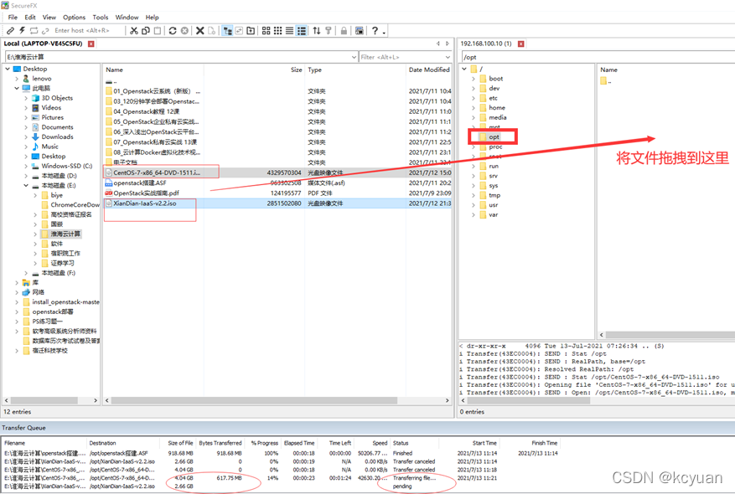This screenshot has width=735, height=494.
Task: Collapse the 本地磁盘 (E:) node
Action: tap(26, 185)
